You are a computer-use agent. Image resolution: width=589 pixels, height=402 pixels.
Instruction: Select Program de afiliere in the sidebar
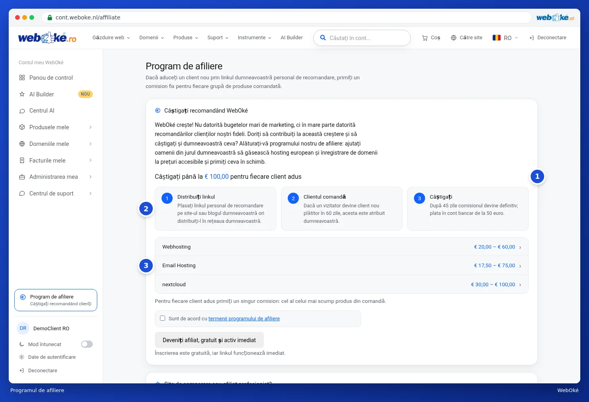pos(56,300)
